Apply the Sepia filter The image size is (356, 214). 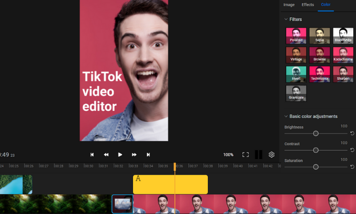click(320, 36)
